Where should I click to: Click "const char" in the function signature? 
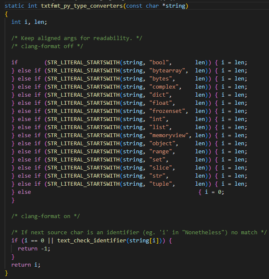pos(142,6)
